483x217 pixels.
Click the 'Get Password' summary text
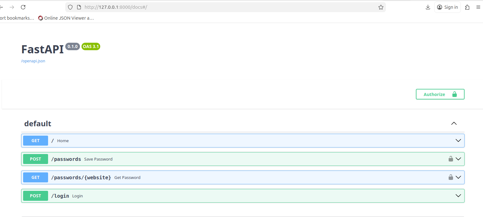(127, 177)
